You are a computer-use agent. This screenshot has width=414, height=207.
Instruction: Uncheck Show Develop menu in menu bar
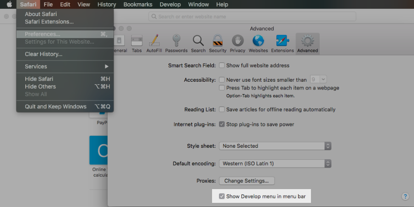[222, 196]
